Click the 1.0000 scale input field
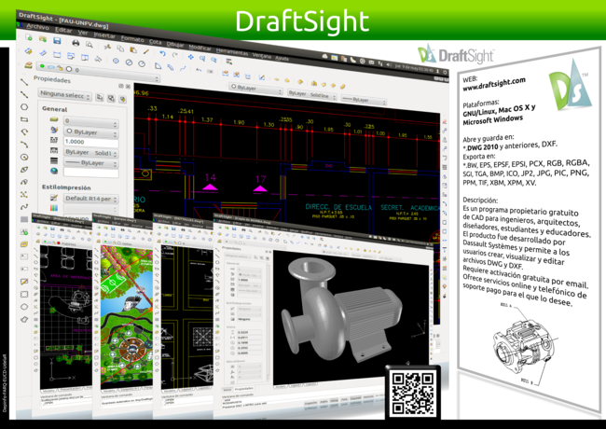The width and height of the screenshot is (606, 429). click(x=90, y=143)
